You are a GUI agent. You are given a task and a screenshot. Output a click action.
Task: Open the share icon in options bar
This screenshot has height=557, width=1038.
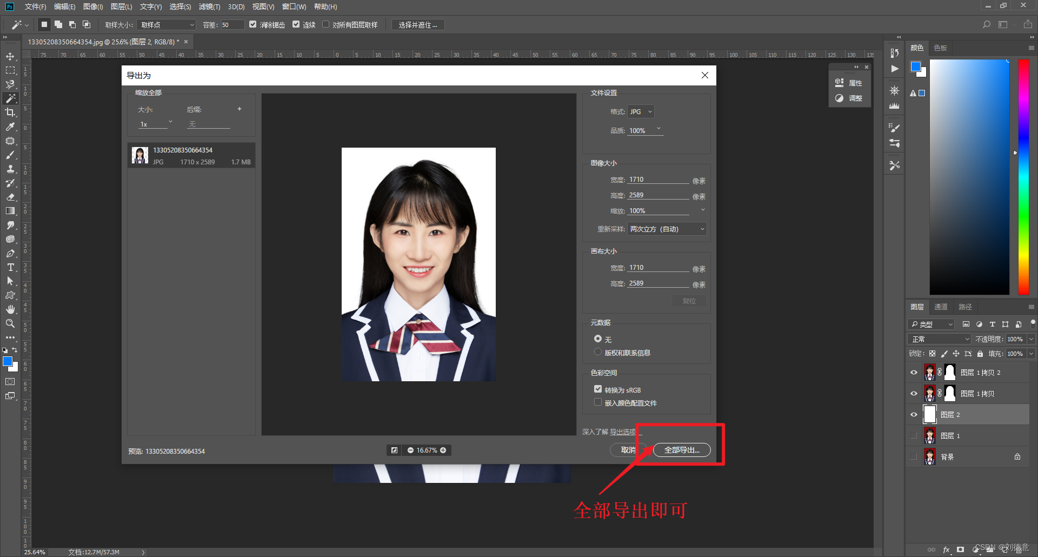click(1028, 24)
